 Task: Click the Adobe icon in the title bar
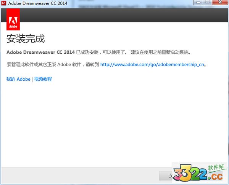(x=4, y=4)
